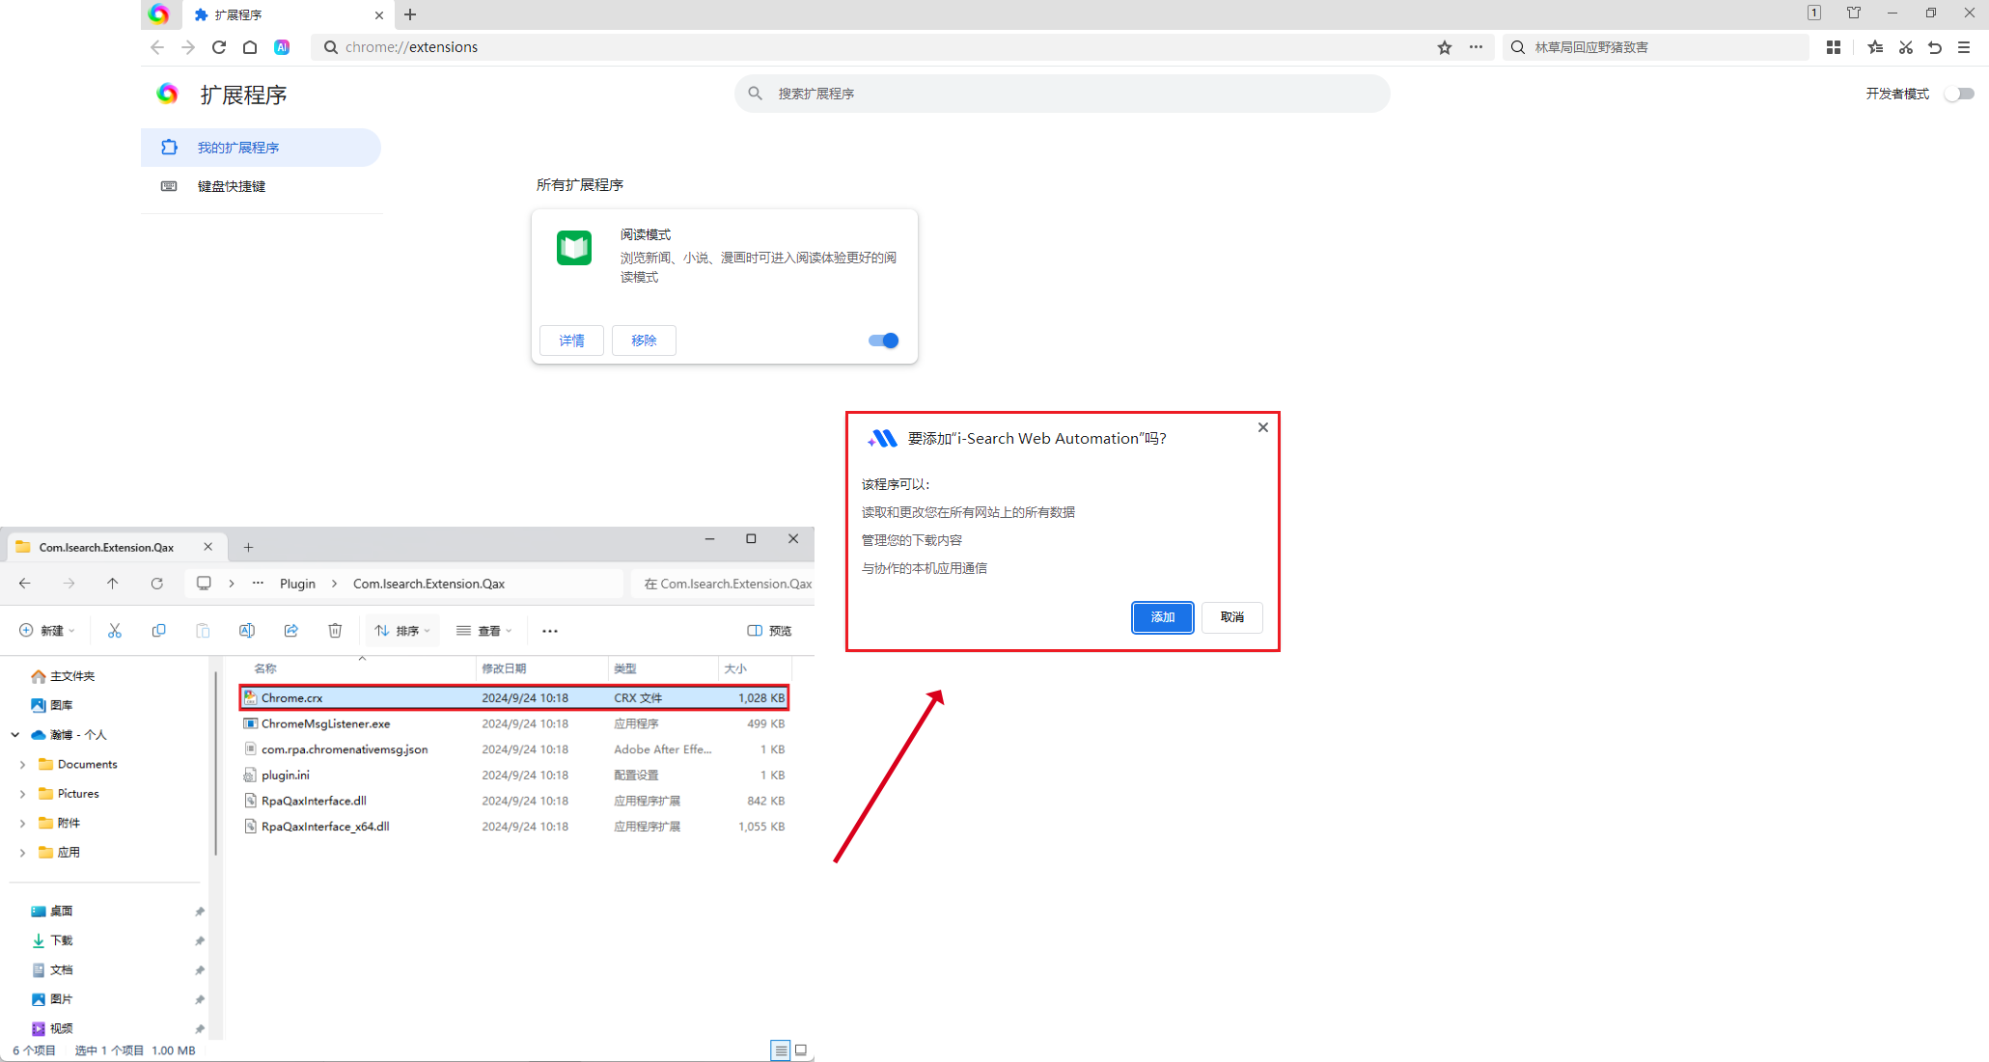Image resolution: width=1989 pixels, height=1062 pixels.
Task: Open the 查看 view dropdown
Action: [x=484, y=631]
